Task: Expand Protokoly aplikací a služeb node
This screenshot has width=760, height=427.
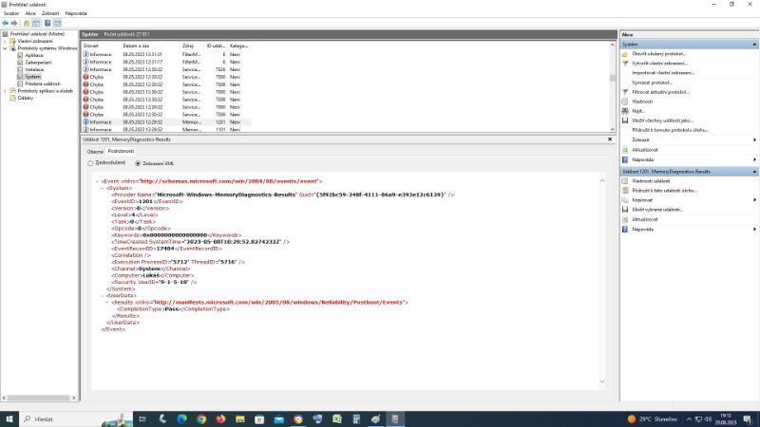Action: point(5,91)
